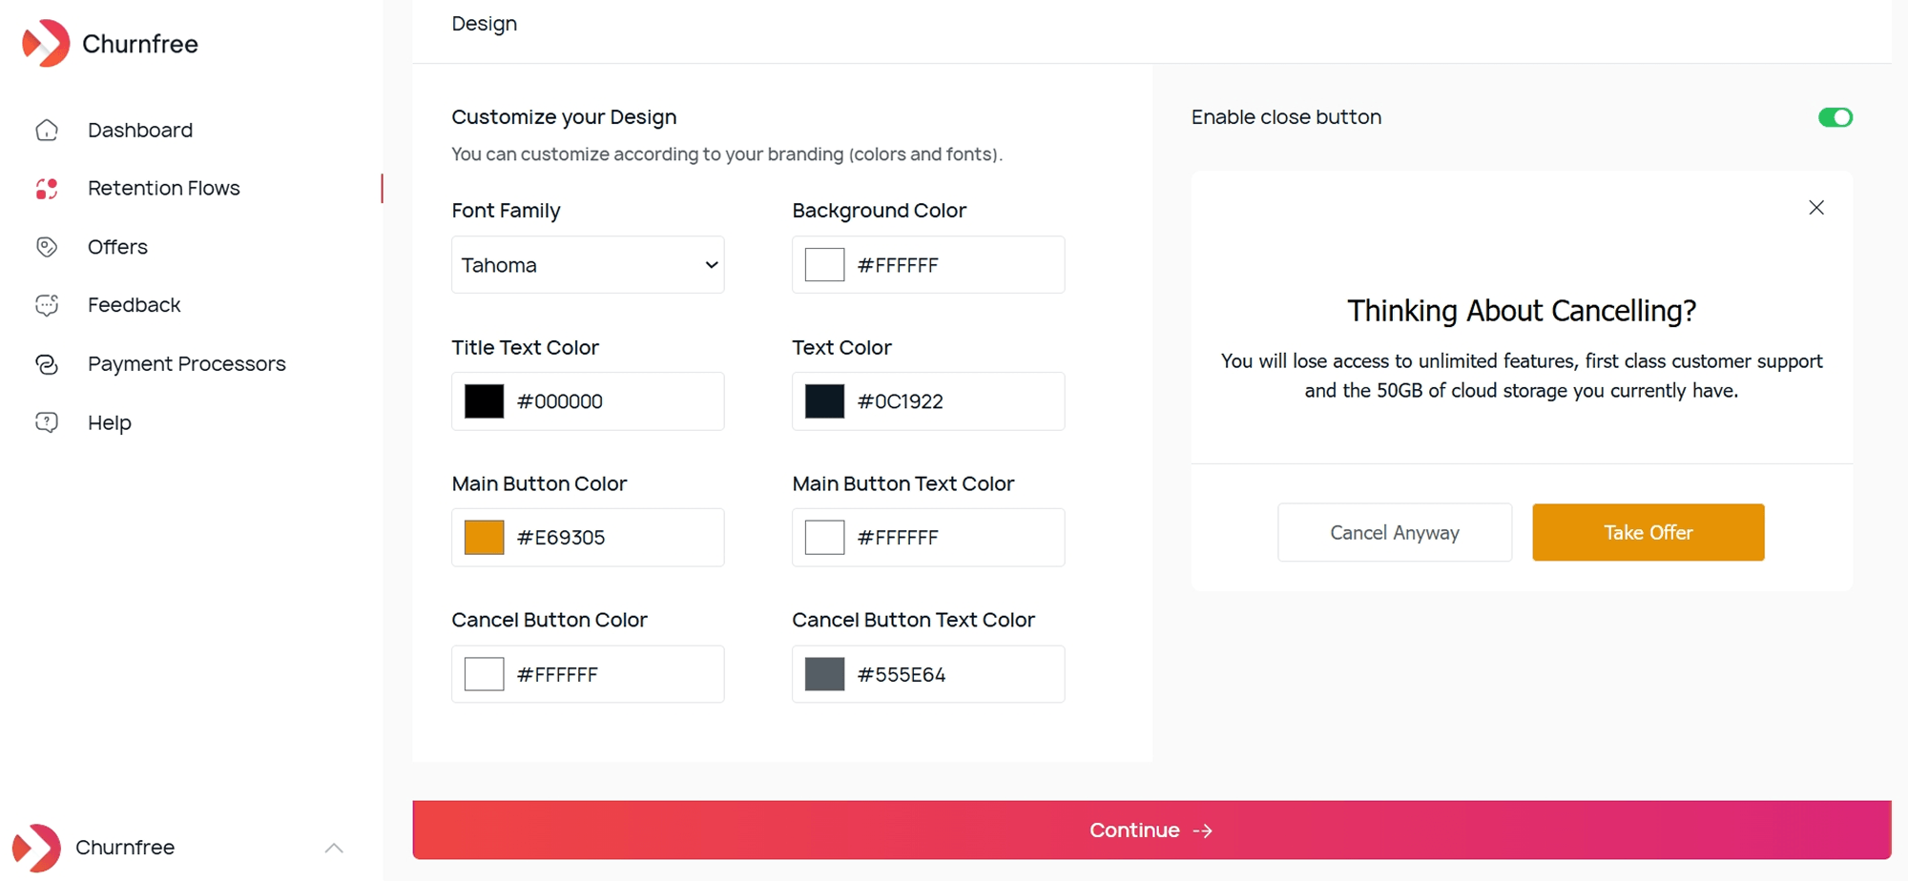Go to the Dashboard page
The image size is (1908, 881).
click(x=139, y=130)
